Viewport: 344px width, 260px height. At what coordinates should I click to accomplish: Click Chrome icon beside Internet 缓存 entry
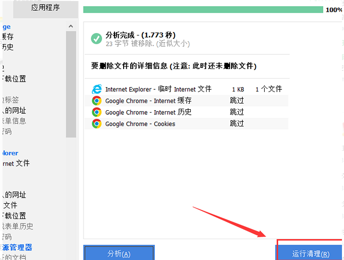(x=97, y=101)
